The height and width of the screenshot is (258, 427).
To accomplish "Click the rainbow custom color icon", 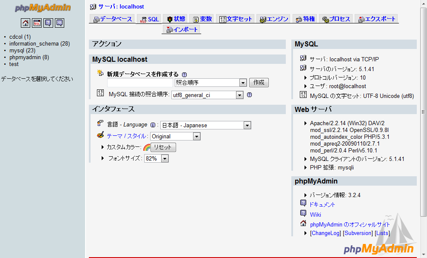I will point(147,147).
